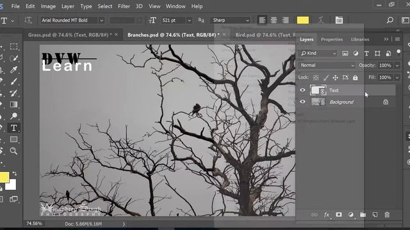Open Character and Paragraph panels toggle
Viewport: 410px width, 230px height.
[339, 20]
